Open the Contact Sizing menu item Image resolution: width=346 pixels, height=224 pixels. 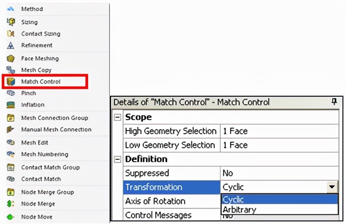pyautogui.click(x=40, y=34)
